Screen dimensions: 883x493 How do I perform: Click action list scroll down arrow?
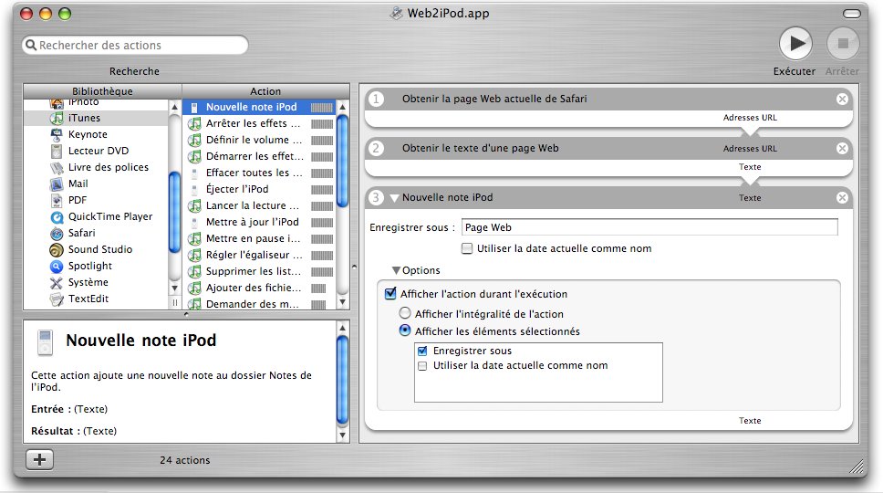click(x=342, y=302)
